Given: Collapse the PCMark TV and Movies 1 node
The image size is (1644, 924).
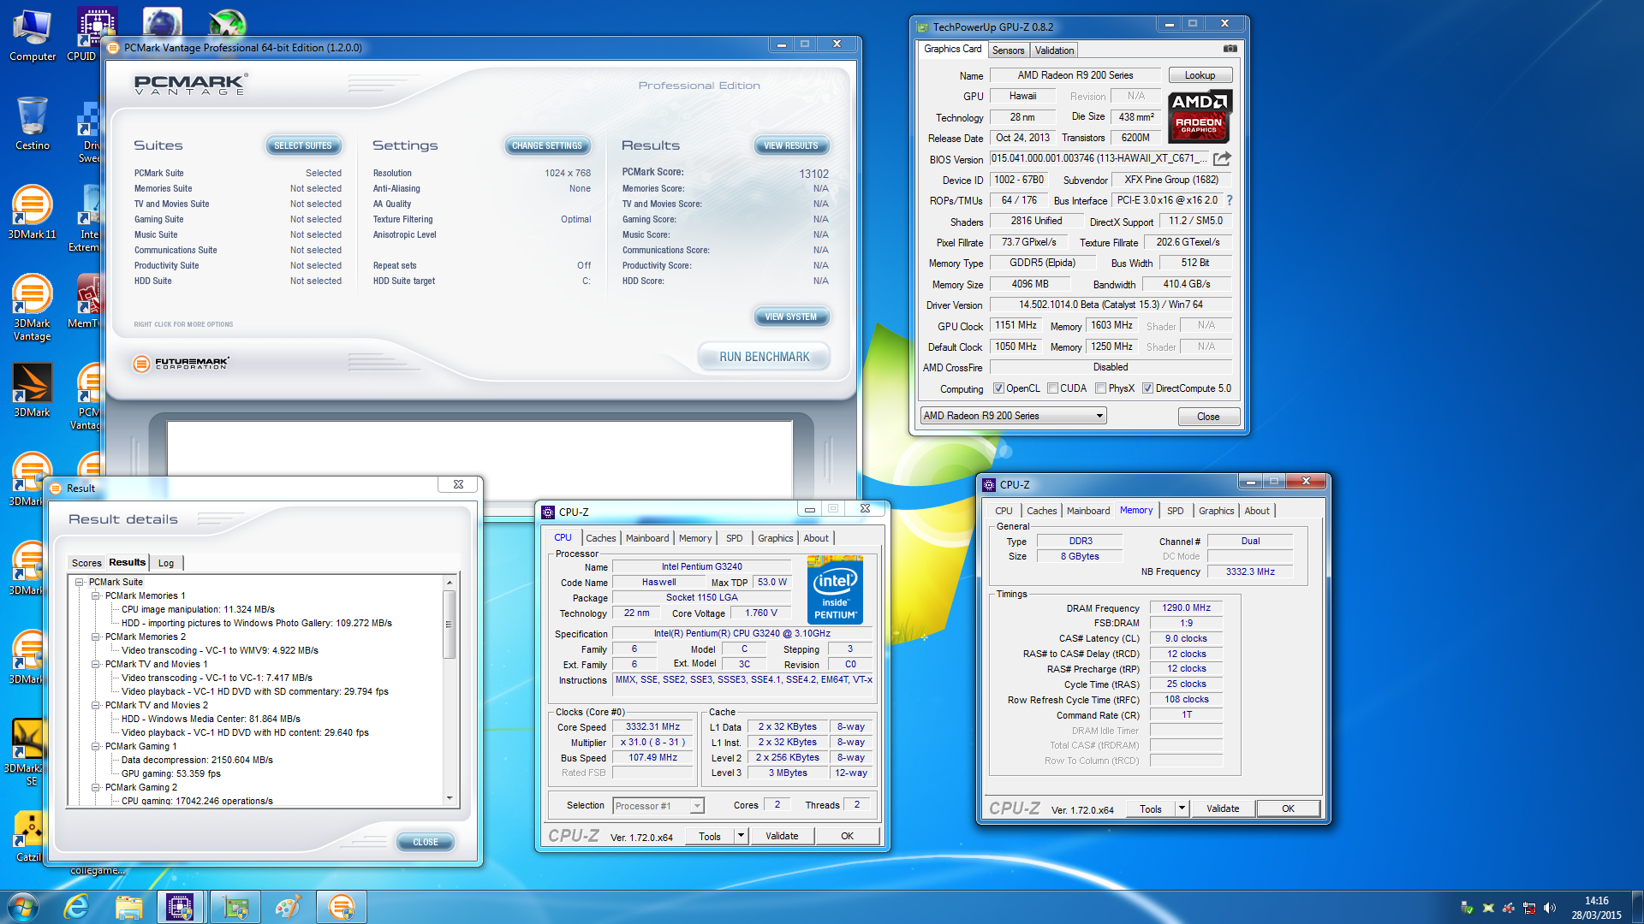Looking at the screenshot, I should pyautogui.click(x=96, y=664).
